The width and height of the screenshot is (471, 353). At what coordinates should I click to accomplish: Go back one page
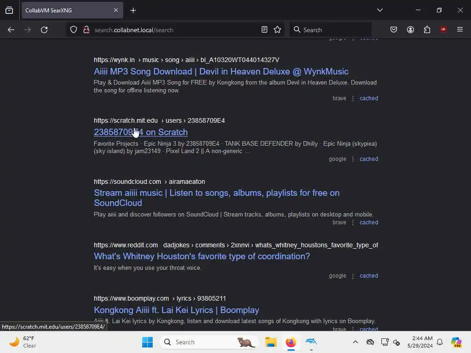(11, 30)
